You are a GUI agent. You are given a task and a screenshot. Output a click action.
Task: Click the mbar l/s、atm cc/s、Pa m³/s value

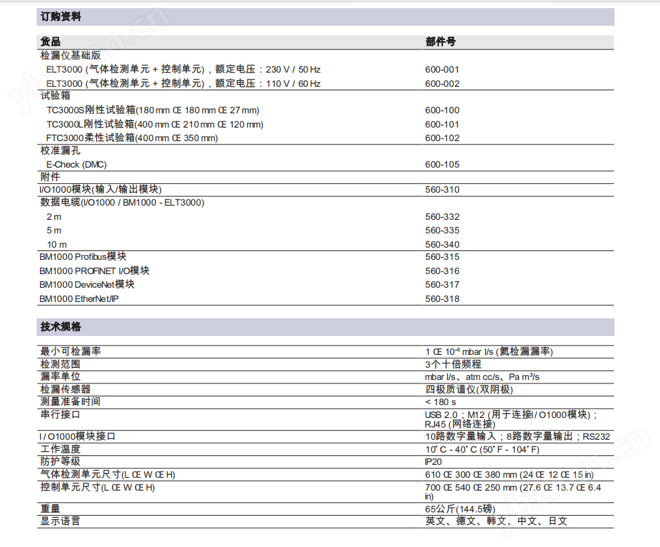pyautogui.click(x=482, y=377)
